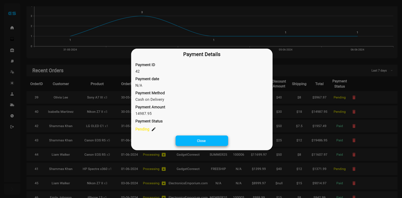This screenshot has width=402, height=198.
Task: Click the yellow Pending status in the dialog
Action: click(142, 129)
